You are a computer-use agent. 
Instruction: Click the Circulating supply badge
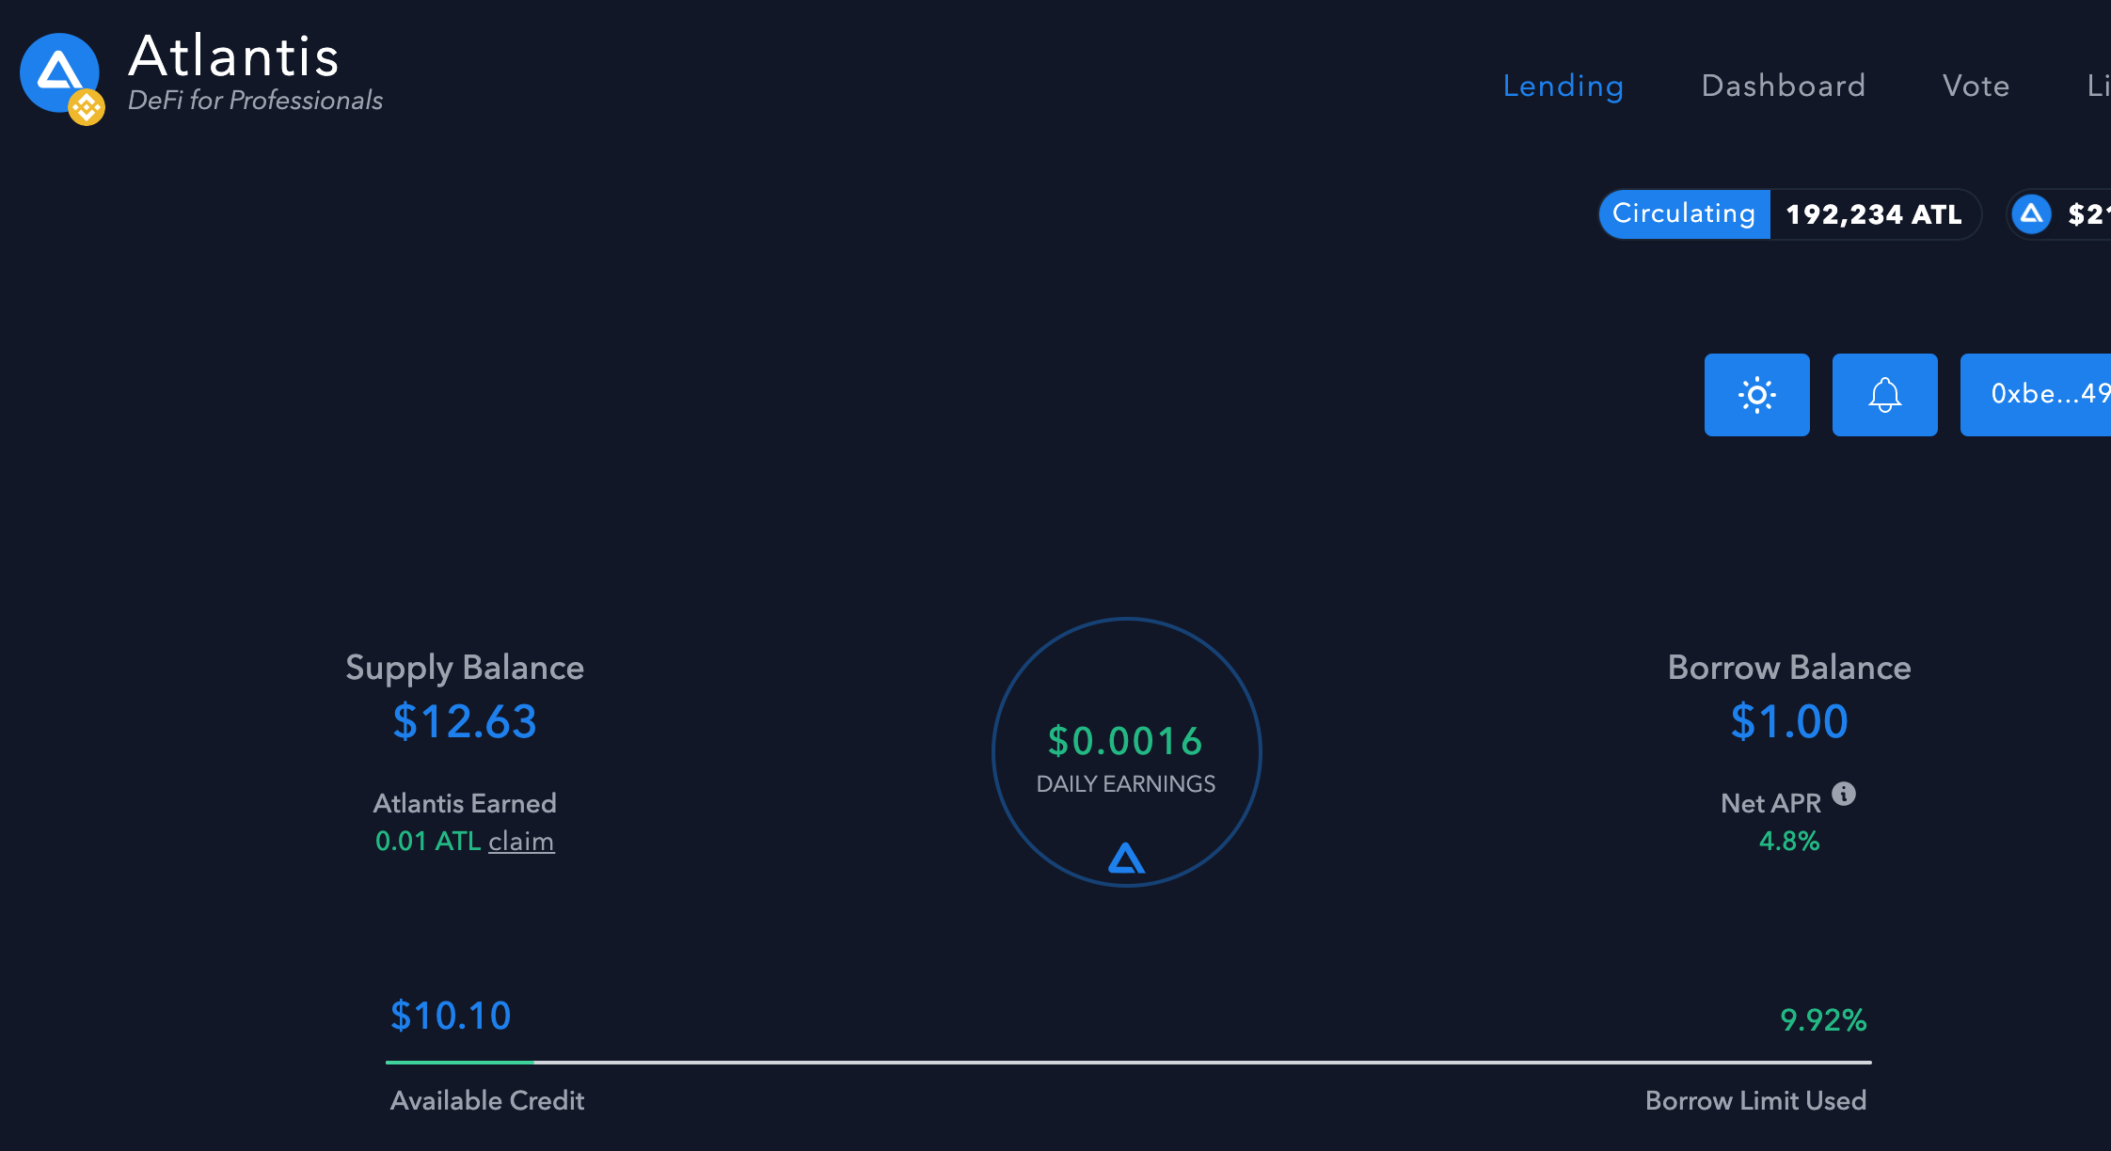1684,214
